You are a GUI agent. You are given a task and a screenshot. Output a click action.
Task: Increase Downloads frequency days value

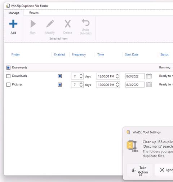81,75
